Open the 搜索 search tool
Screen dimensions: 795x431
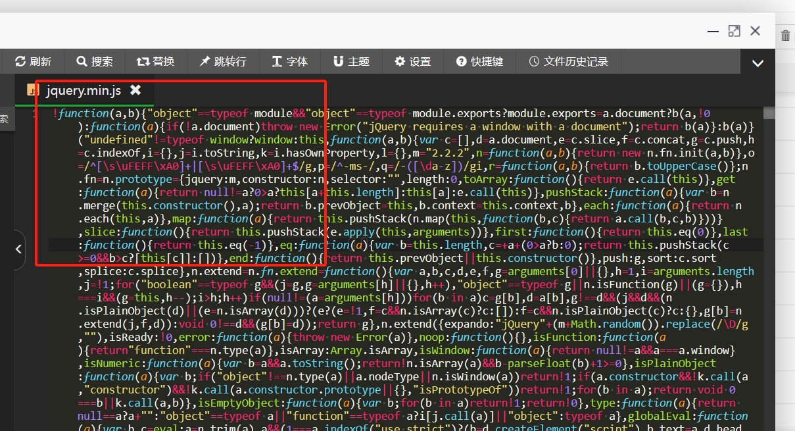[x=95, y=61]
